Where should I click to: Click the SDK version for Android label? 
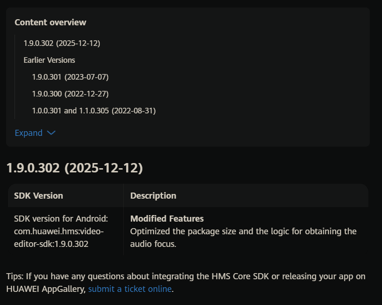(61, 218)
